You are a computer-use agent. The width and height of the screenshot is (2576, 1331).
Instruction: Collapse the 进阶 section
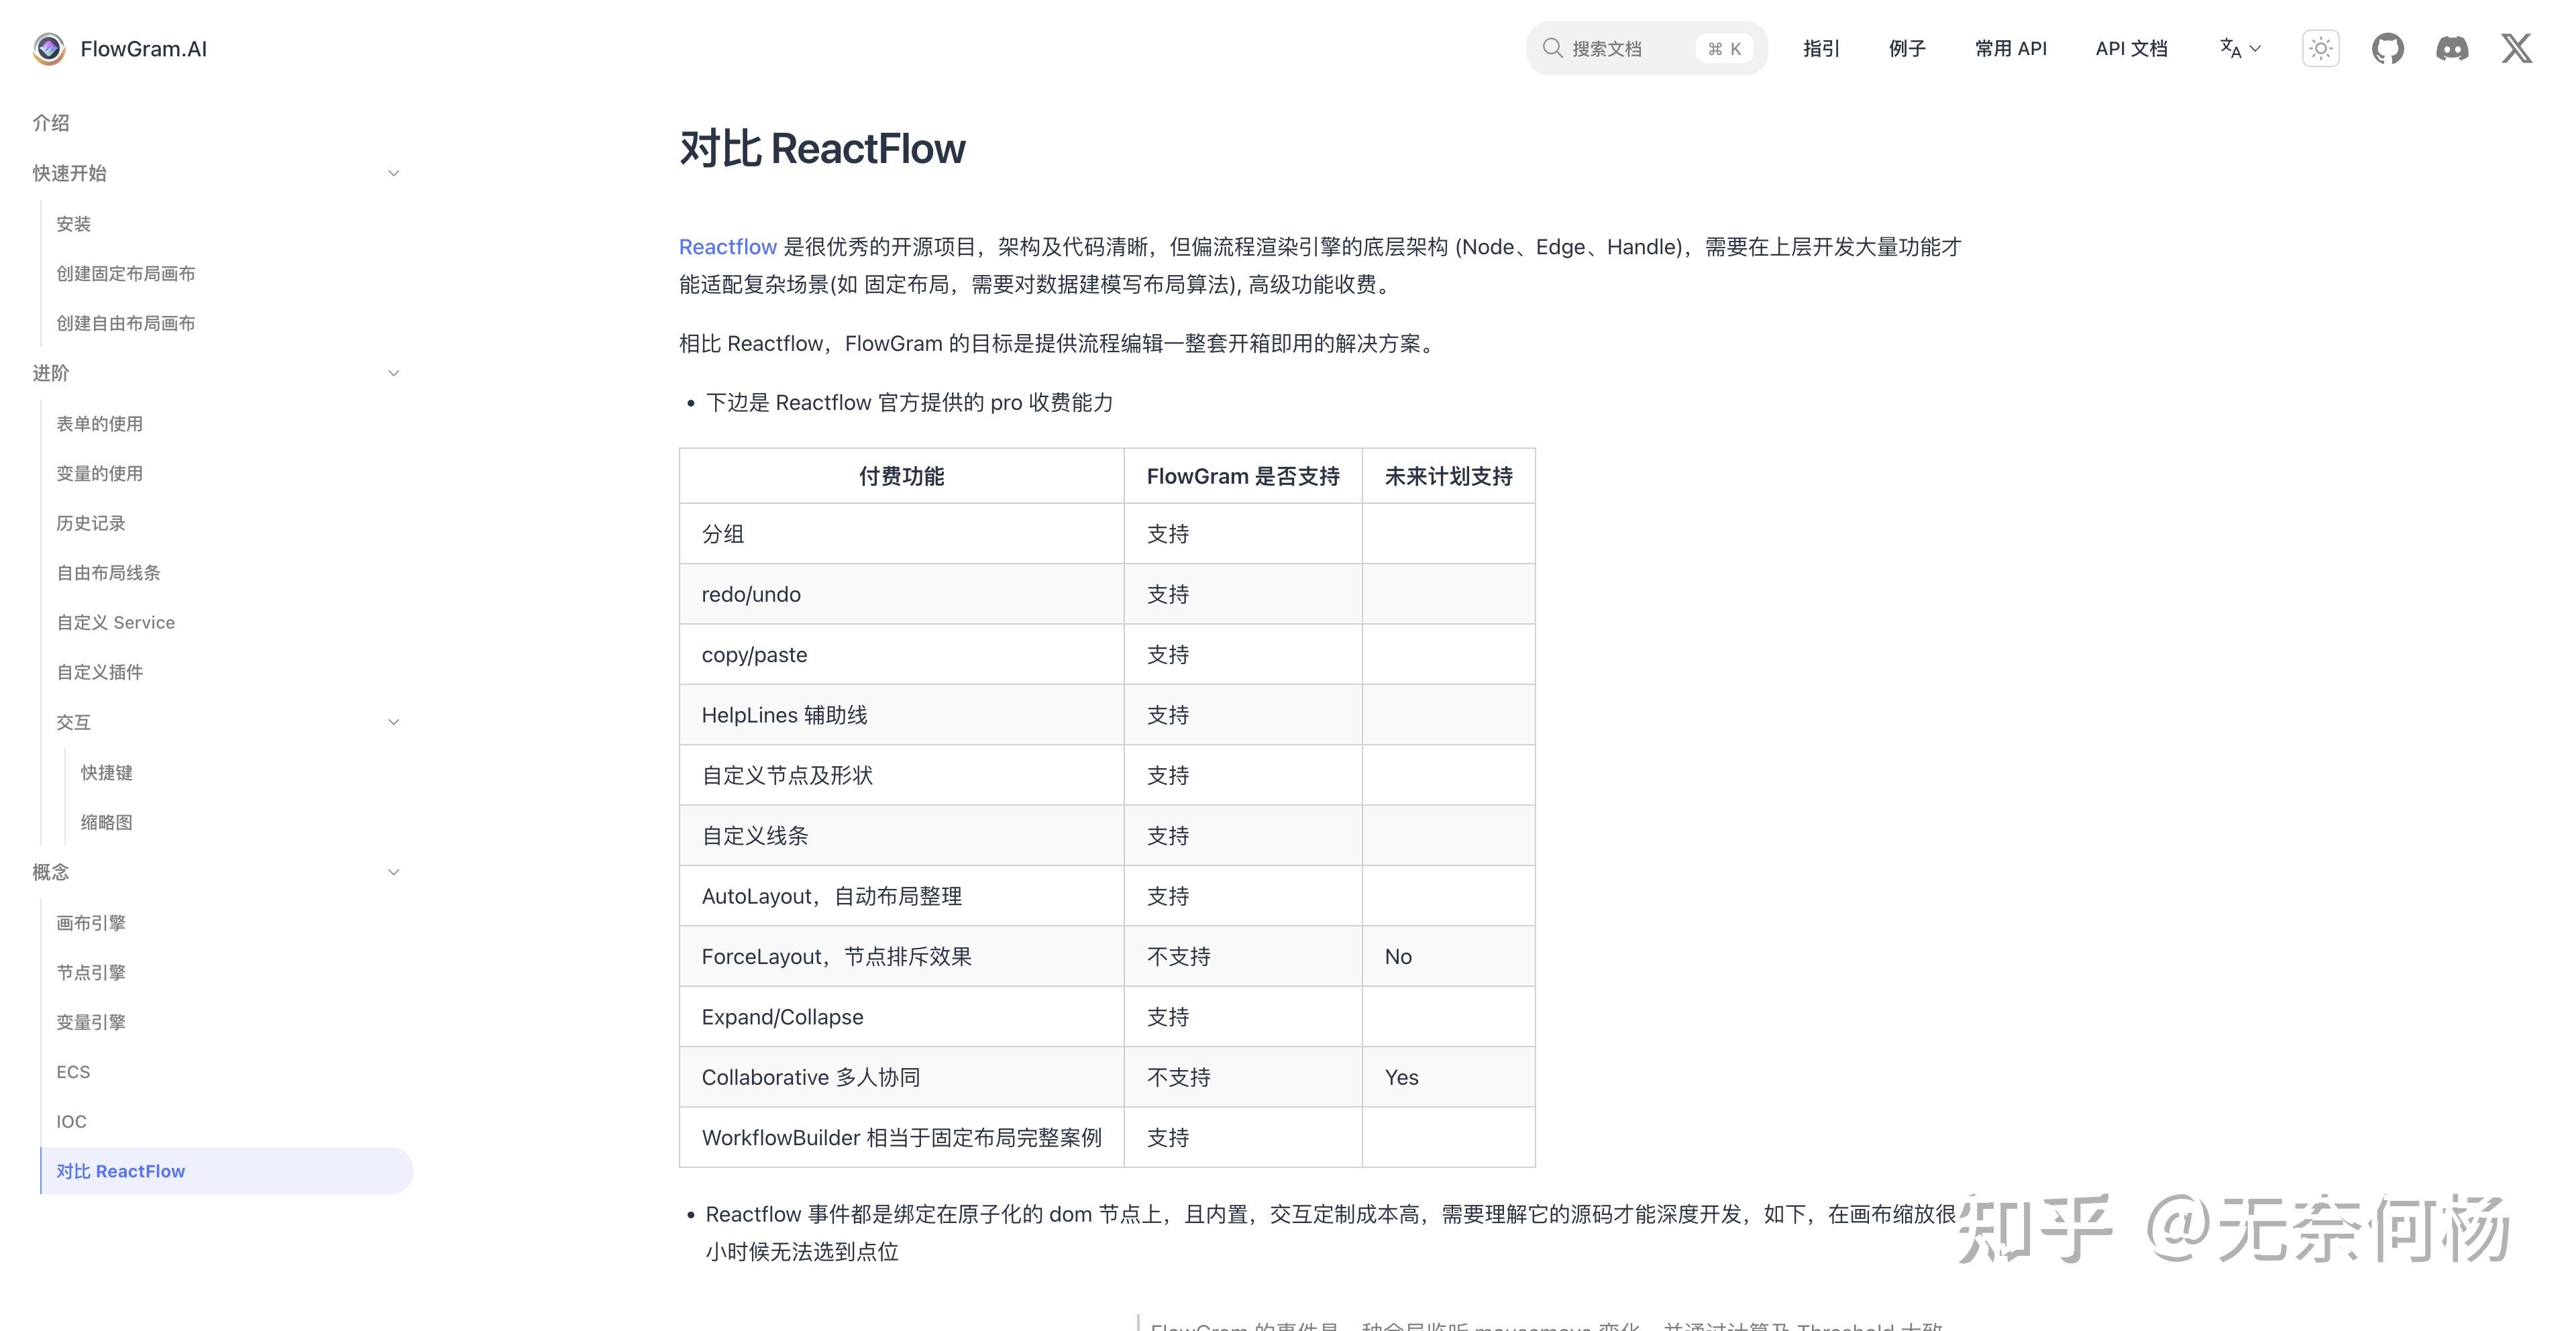(394, 372)
